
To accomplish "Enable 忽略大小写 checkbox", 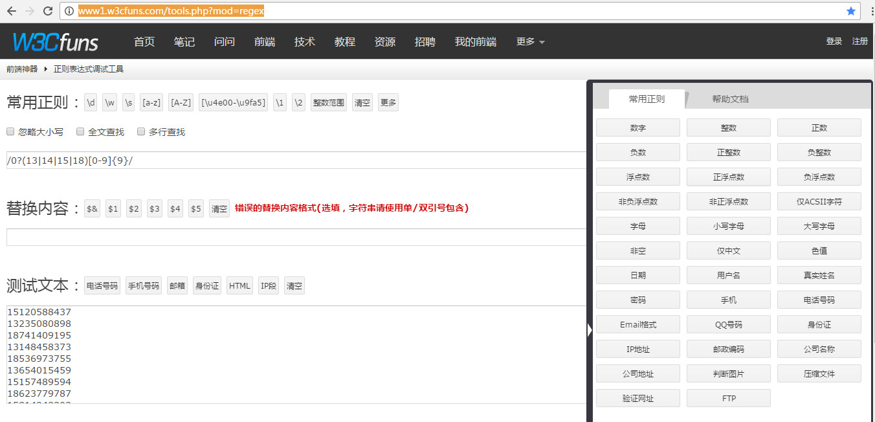I will pyautogui.click(x=10, y=131).
